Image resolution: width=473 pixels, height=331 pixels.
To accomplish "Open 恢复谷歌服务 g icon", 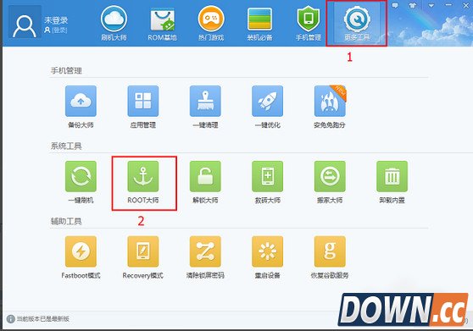I will coord(330,251).
